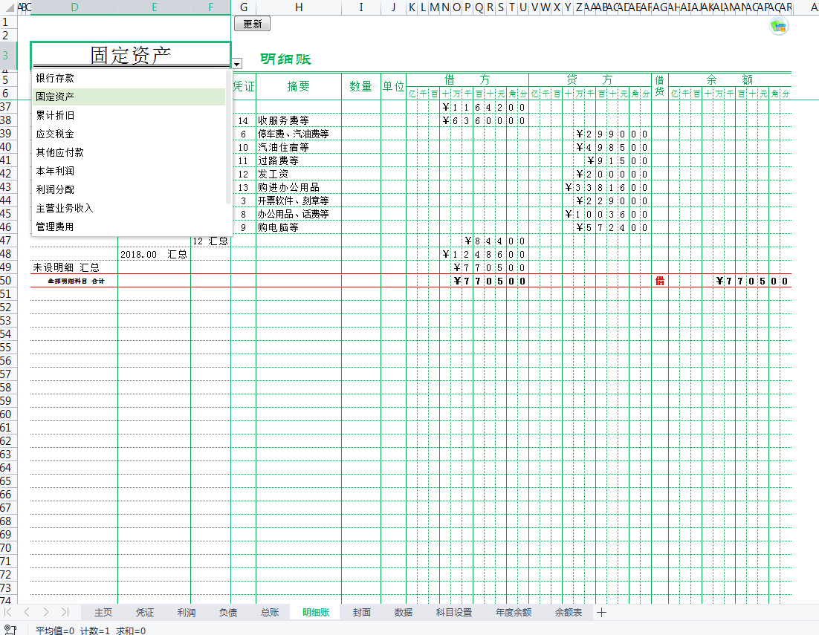Jump to first sheet tab arrow
The image size is (819, 635).
point(9,613)
